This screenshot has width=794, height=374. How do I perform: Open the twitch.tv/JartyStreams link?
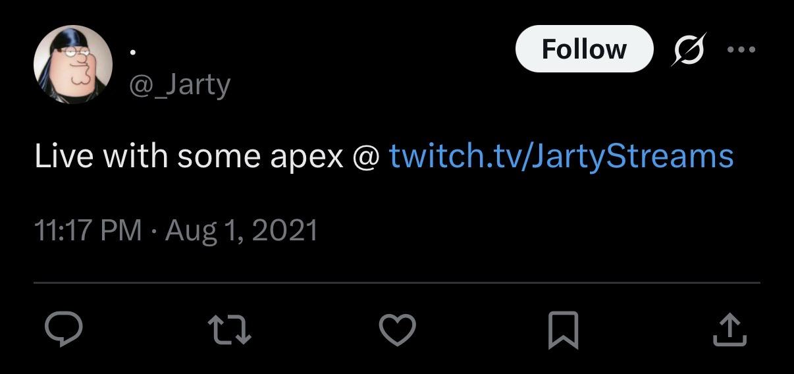click(561, 156)
